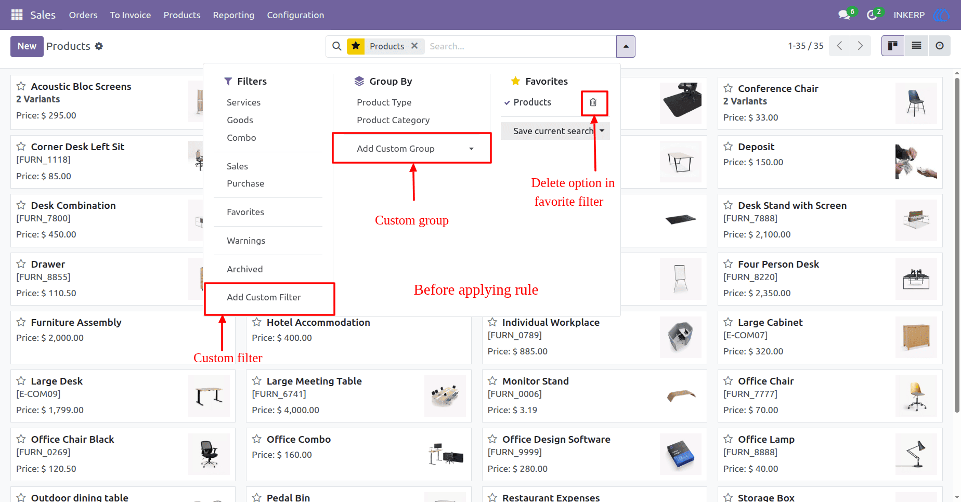
Task: Open the conversations message icon
Action: [844, 15]
